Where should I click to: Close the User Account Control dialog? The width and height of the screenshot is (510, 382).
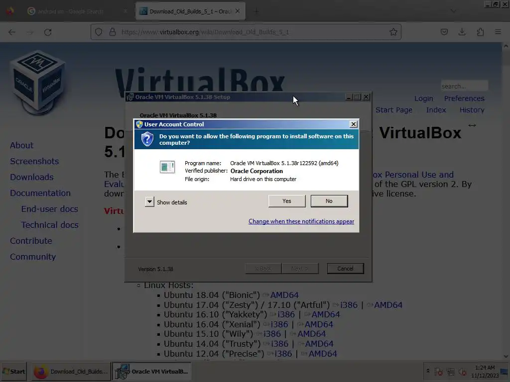click(354, 124)
